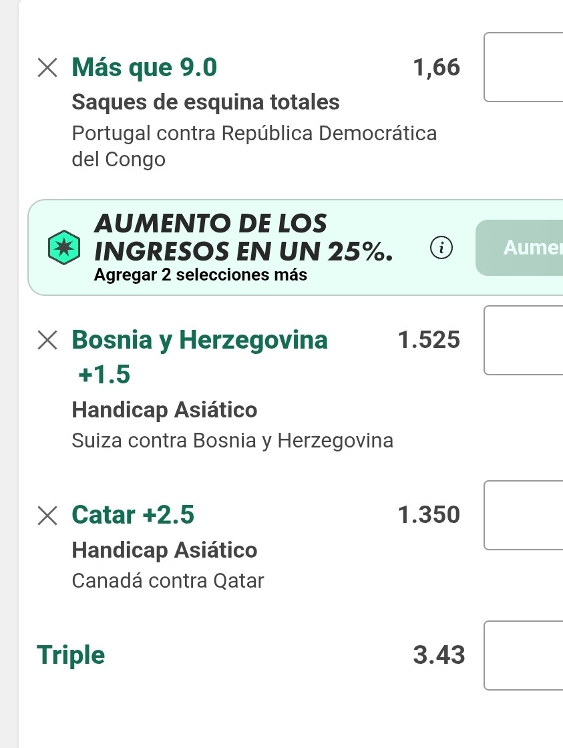The width and height of the screenshot is (563, 748).
Task: Select the Más que 9.0 selection title
Action: coord(144,67)
